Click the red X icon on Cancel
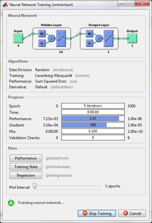The image size is (152, 223). [125, 213]
